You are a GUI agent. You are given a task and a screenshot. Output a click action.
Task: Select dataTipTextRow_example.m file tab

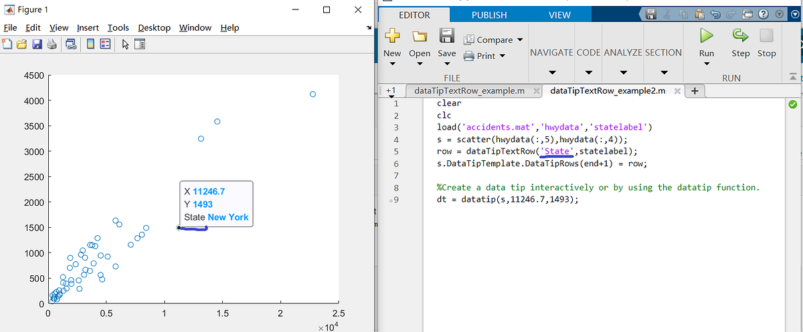469,91
